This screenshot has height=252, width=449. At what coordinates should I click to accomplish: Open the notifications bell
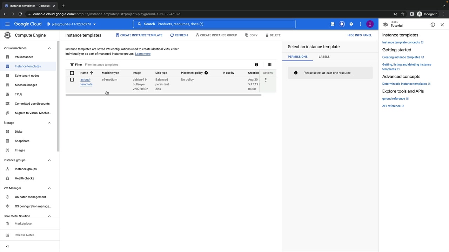tap(342, 24)
